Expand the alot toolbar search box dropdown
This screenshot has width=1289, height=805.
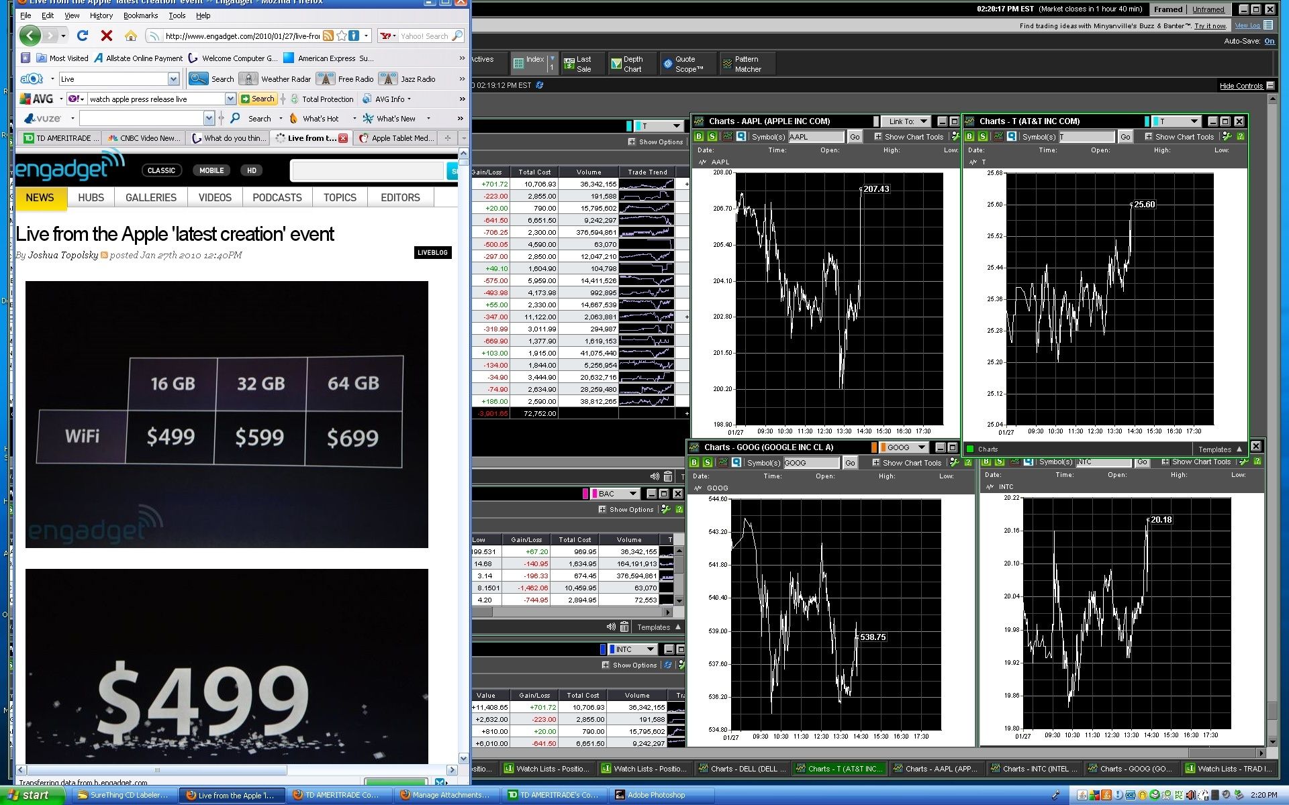coord(174,79)
